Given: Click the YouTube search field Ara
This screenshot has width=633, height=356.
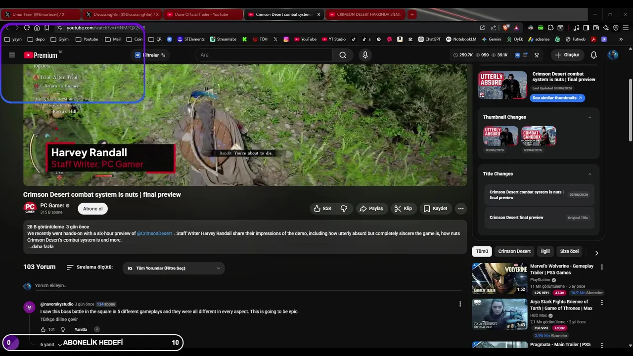Looking at the screenshot, I should (264, 55).
